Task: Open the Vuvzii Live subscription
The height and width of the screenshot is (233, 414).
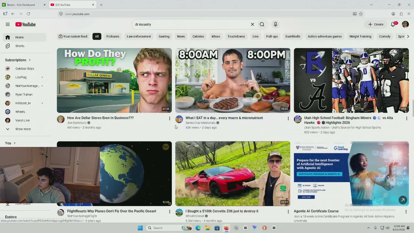Action: coord(25,120)
